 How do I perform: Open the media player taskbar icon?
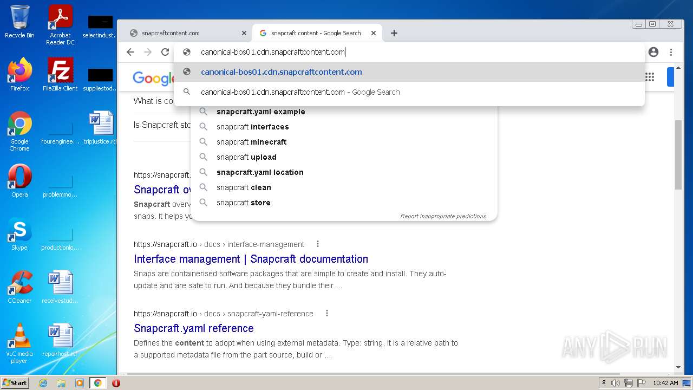point(80,383)
